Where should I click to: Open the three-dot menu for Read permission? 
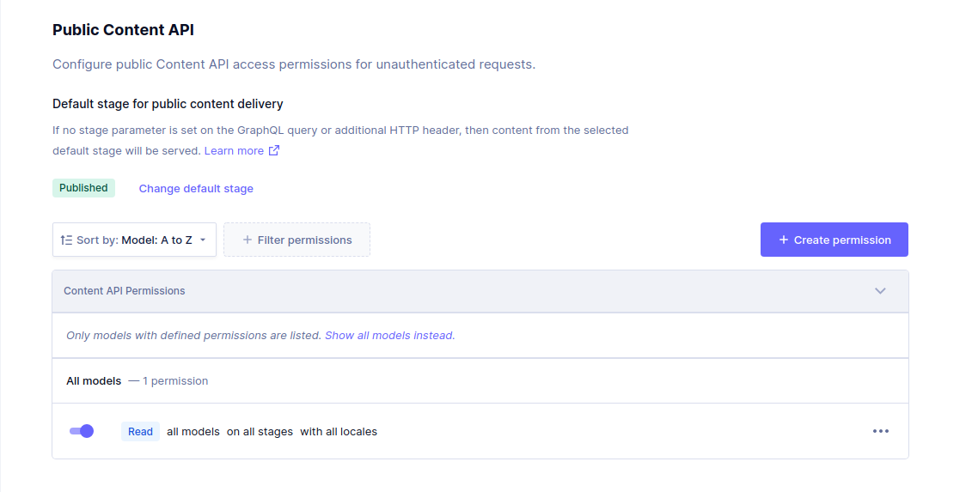[880, 431]
